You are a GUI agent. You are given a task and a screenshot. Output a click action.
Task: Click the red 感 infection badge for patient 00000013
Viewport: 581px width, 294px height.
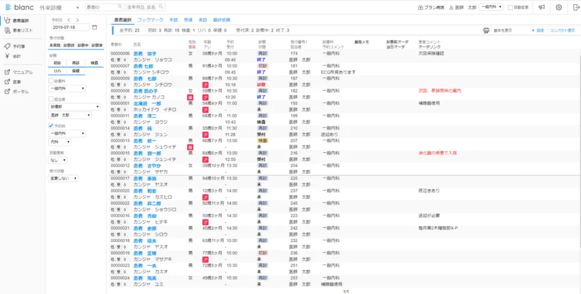(189, 147)
